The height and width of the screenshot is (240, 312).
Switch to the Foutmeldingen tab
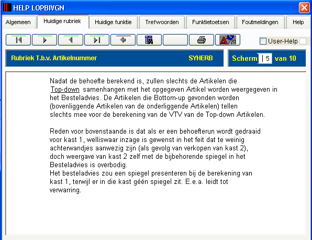(x=260, y=22)
